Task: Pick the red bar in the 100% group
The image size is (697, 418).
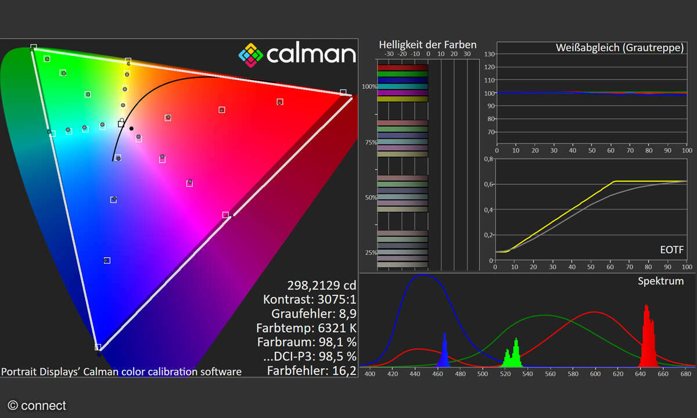Action: click(x=403, y=67)
